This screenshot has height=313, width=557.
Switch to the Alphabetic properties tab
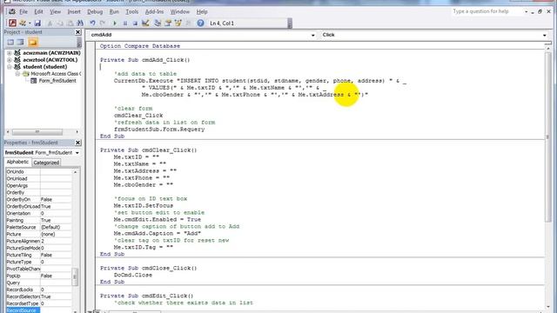point(17,163)
